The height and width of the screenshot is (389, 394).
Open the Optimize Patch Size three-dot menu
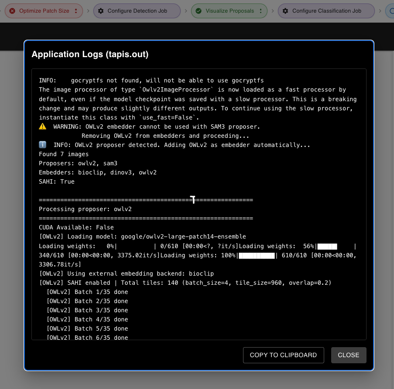click(x=76, y=11)
